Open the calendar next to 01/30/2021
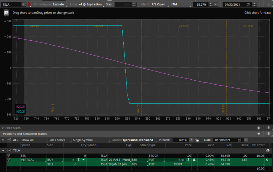Image resolution: width=273 pixels, height=172 pixels. tap(248, 5)
